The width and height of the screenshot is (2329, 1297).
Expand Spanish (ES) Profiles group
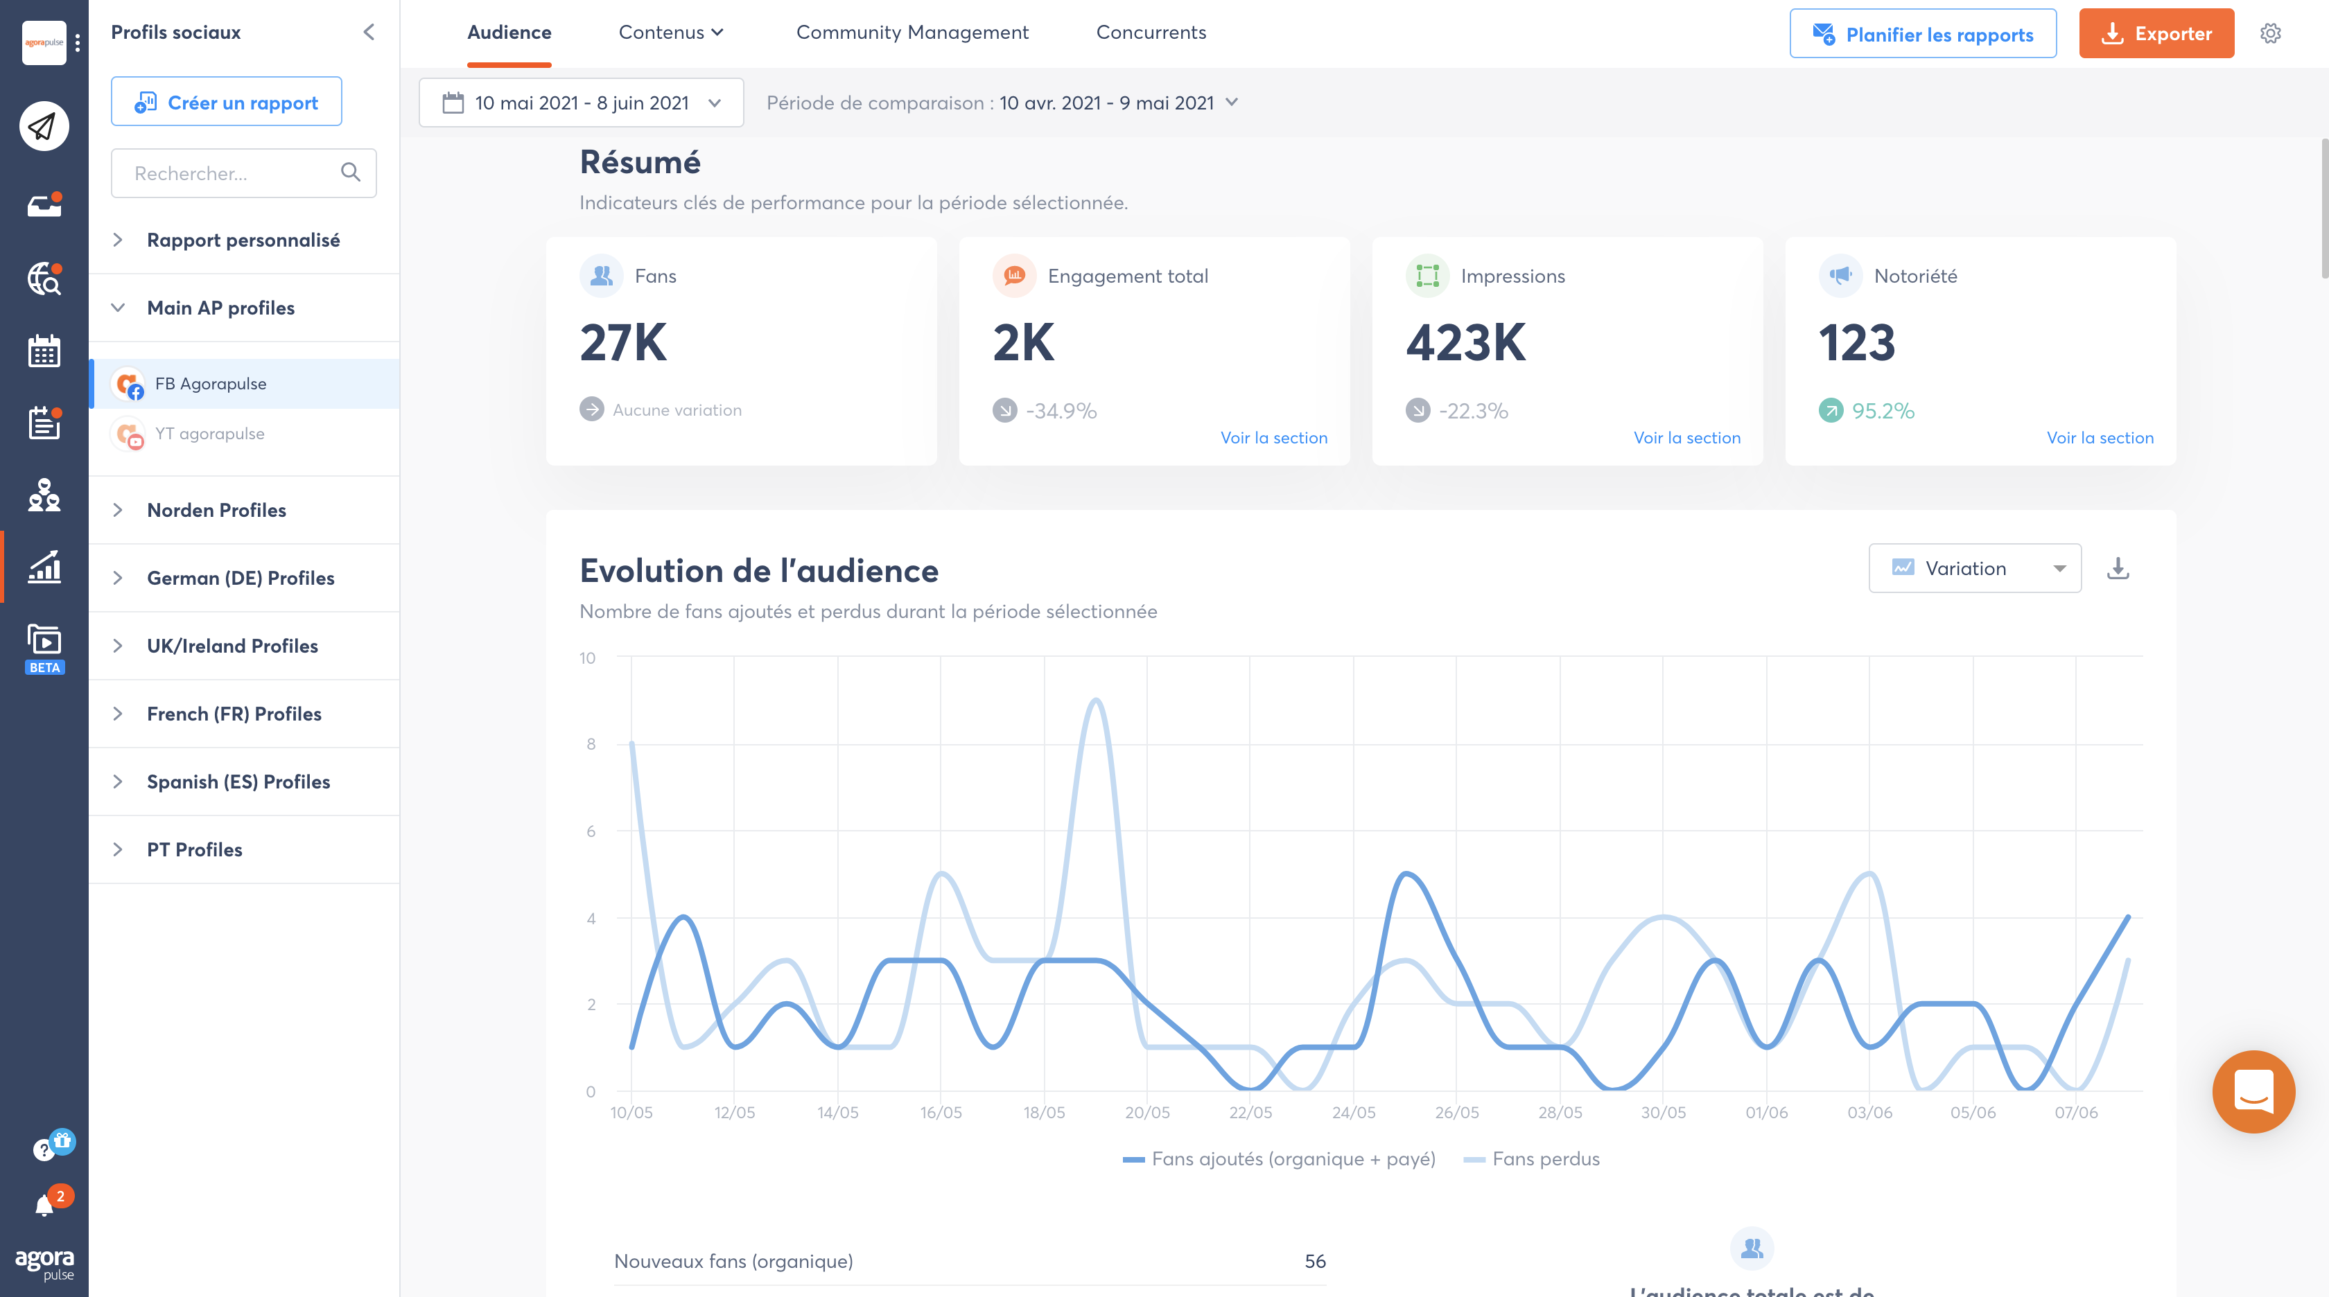tap(244, 781)
